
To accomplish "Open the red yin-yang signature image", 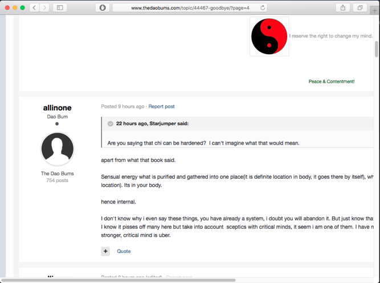I will 269,36.
